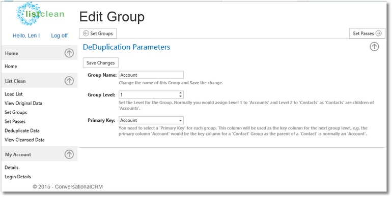Collapse the Home section arrow icon

(x=69, y=53)
